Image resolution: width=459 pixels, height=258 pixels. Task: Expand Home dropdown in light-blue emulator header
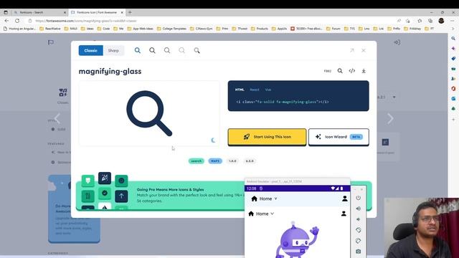[275, 199]
